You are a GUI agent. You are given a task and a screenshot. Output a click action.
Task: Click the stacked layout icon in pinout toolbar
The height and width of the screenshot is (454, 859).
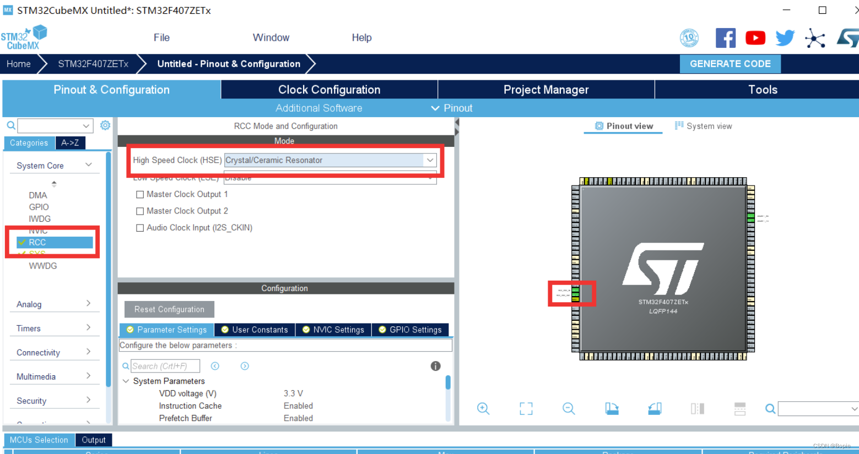(x=740, y=408)
